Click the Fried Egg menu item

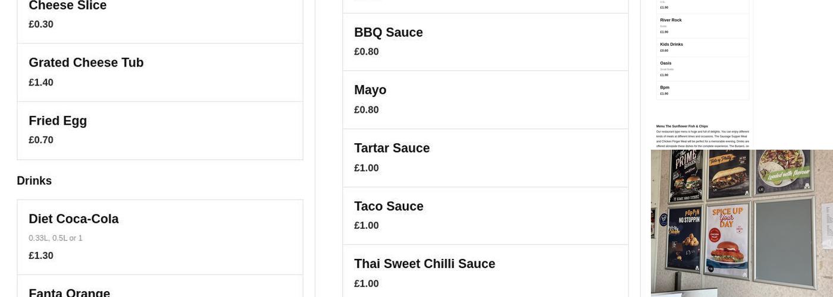click(x=58, y=121)
